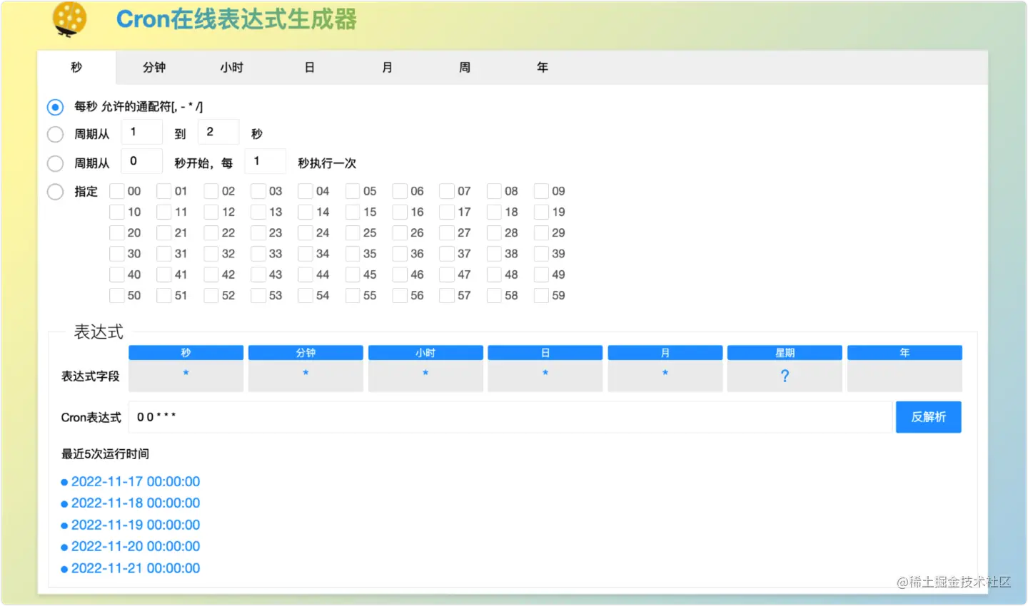This screenshot has width=1028, height=606.
Task: Click the range end field showing 2
Action: [x=218, y=132]
